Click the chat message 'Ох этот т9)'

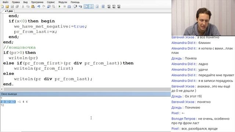coord(193,96)
